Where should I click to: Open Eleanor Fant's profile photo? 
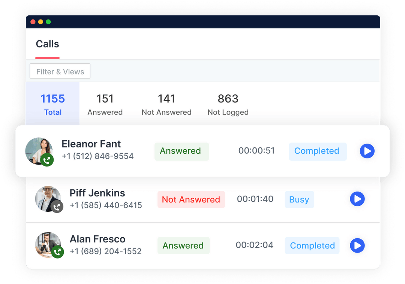[39, 151]
